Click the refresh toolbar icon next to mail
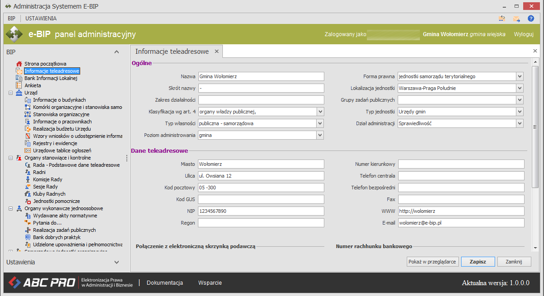 click(502, 19)
